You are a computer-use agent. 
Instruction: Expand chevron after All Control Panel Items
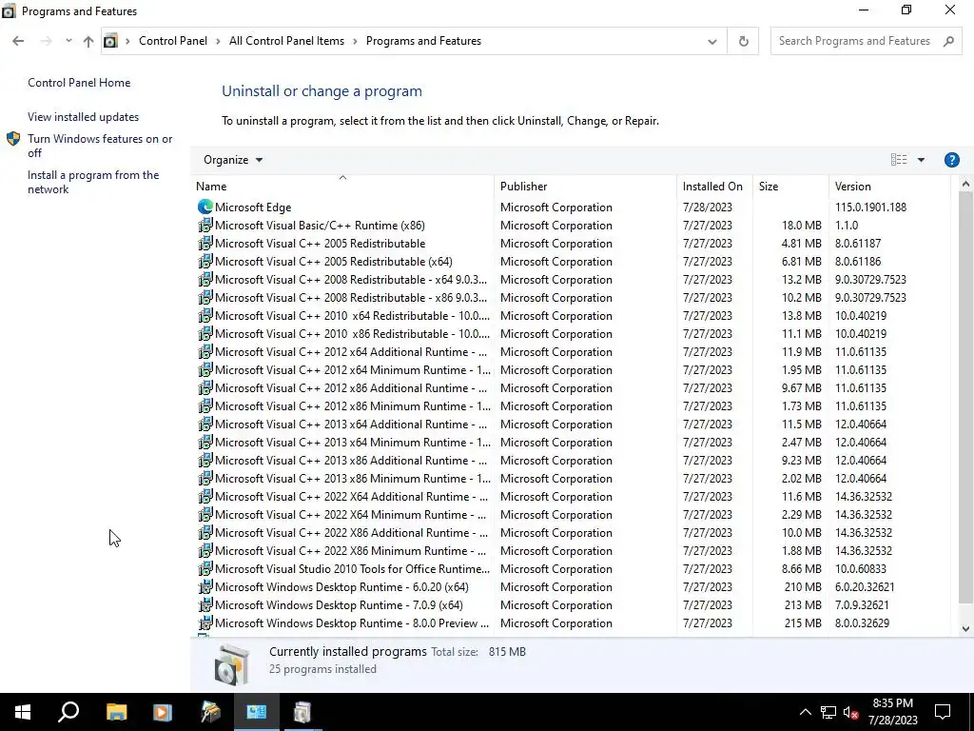[x=355, y=41]
